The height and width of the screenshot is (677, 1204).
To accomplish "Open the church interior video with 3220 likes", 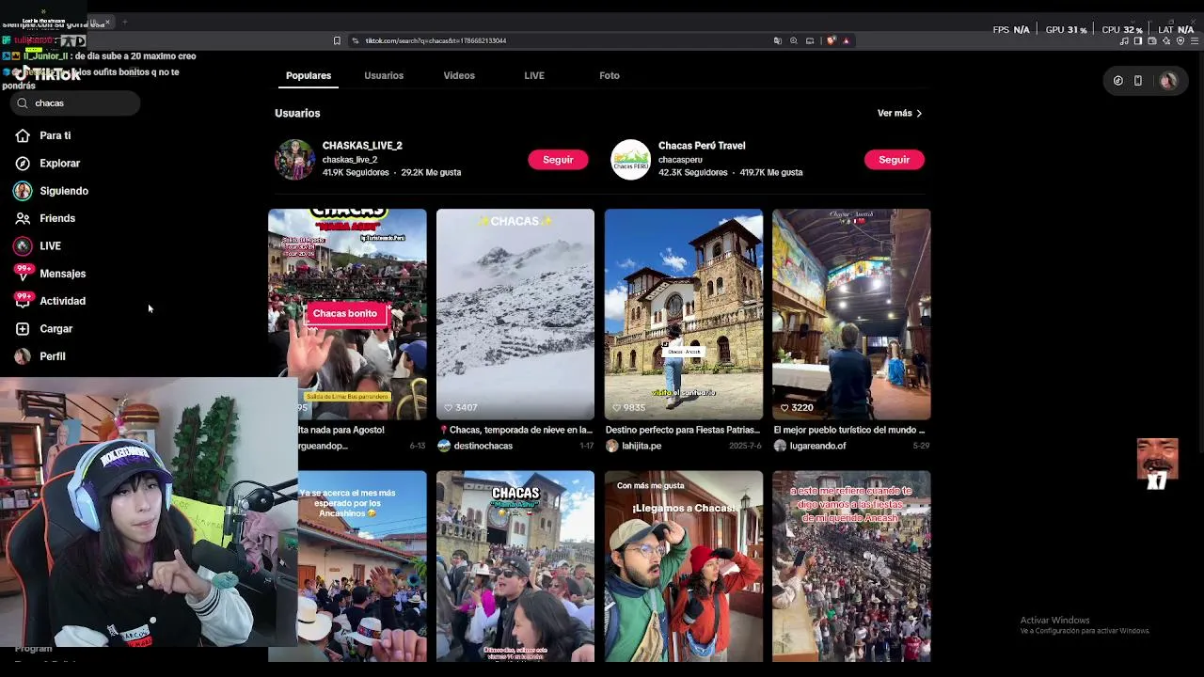I will (x=851, y=314).
